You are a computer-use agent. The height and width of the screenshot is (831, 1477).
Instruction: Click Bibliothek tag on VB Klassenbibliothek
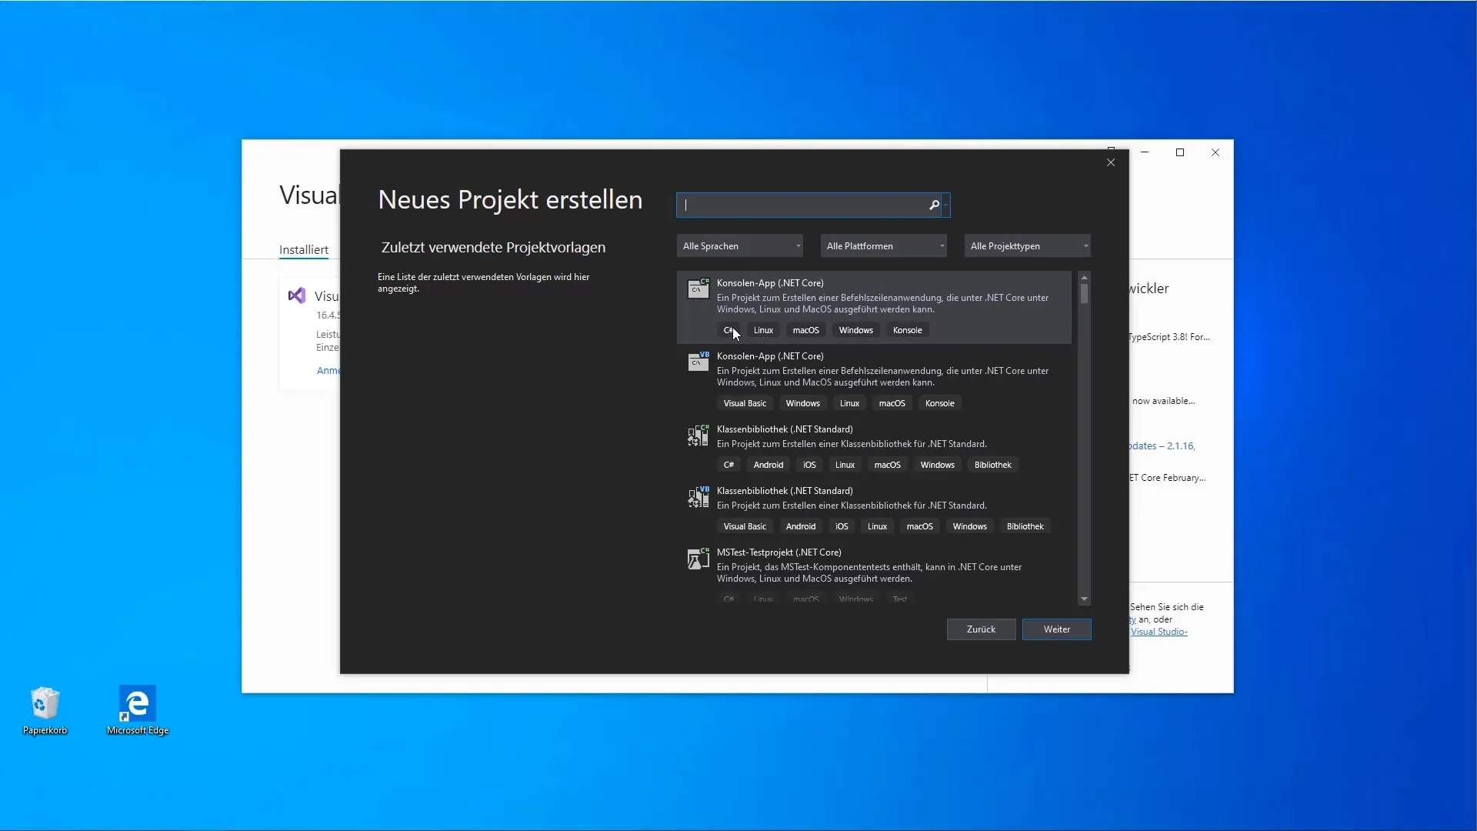1025,526
